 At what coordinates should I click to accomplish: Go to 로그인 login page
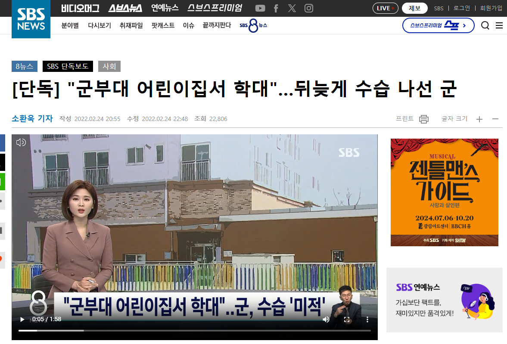tap(462, 8)
